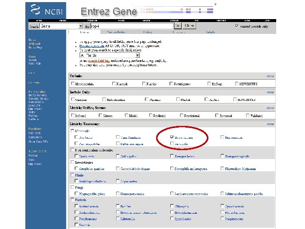Toggle the current records only checkbox

pos(237,26)
